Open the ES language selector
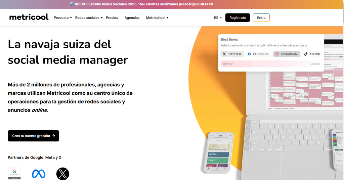This screenshot has width=344, height=180. click(218, 17)
